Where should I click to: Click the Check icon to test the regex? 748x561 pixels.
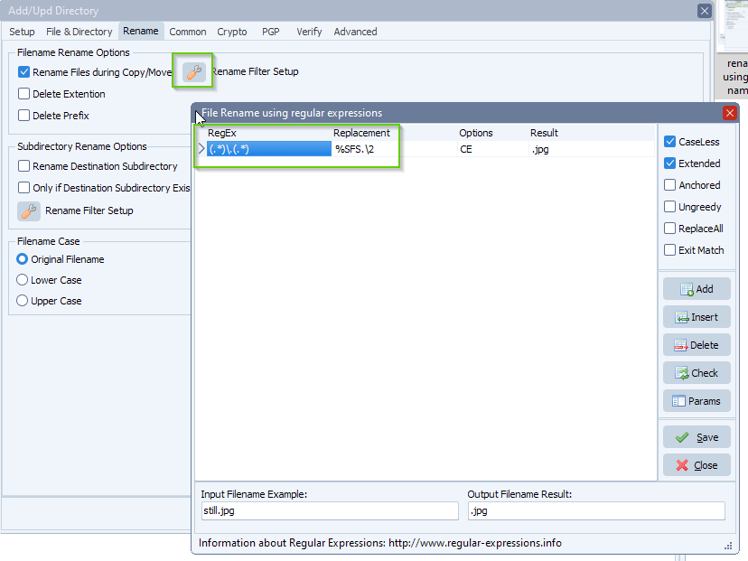(x=687, y=372)
